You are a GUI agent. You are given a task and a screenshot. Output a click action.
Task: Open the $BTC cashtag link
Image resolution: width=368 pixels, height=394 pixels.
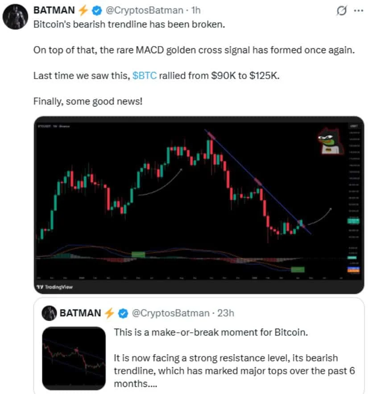click(x=145, y=76)
